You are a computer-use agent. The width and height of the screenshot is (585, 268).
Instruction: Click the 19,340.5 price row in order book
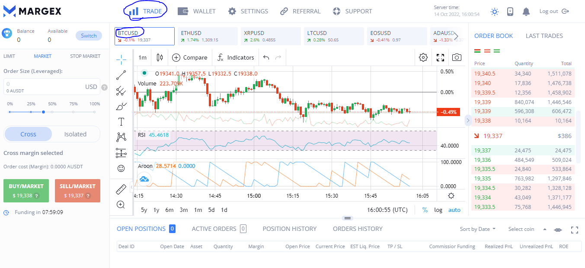point(523,74)
